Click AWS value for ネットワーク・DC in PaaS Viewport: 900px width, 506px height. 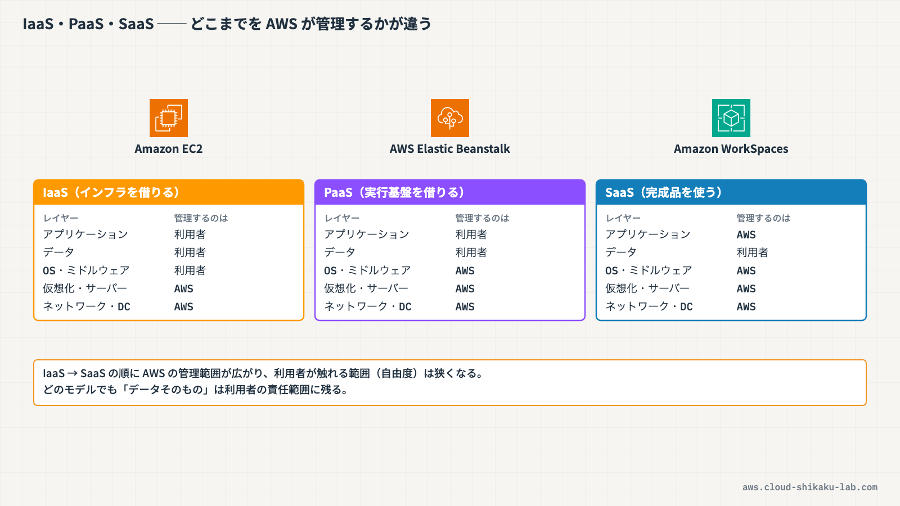pos(465,306)
